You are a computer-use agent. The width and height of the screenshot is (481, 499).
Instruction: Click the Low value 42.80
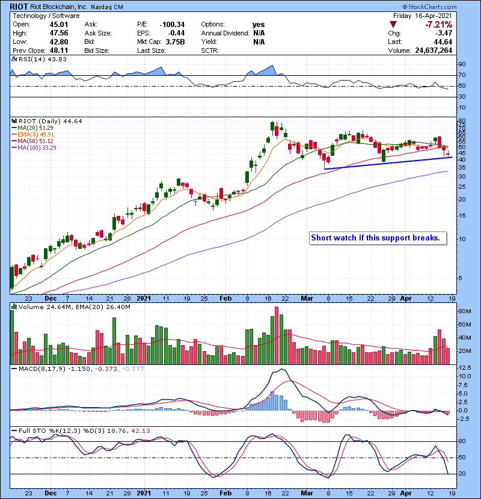point(59,41)
